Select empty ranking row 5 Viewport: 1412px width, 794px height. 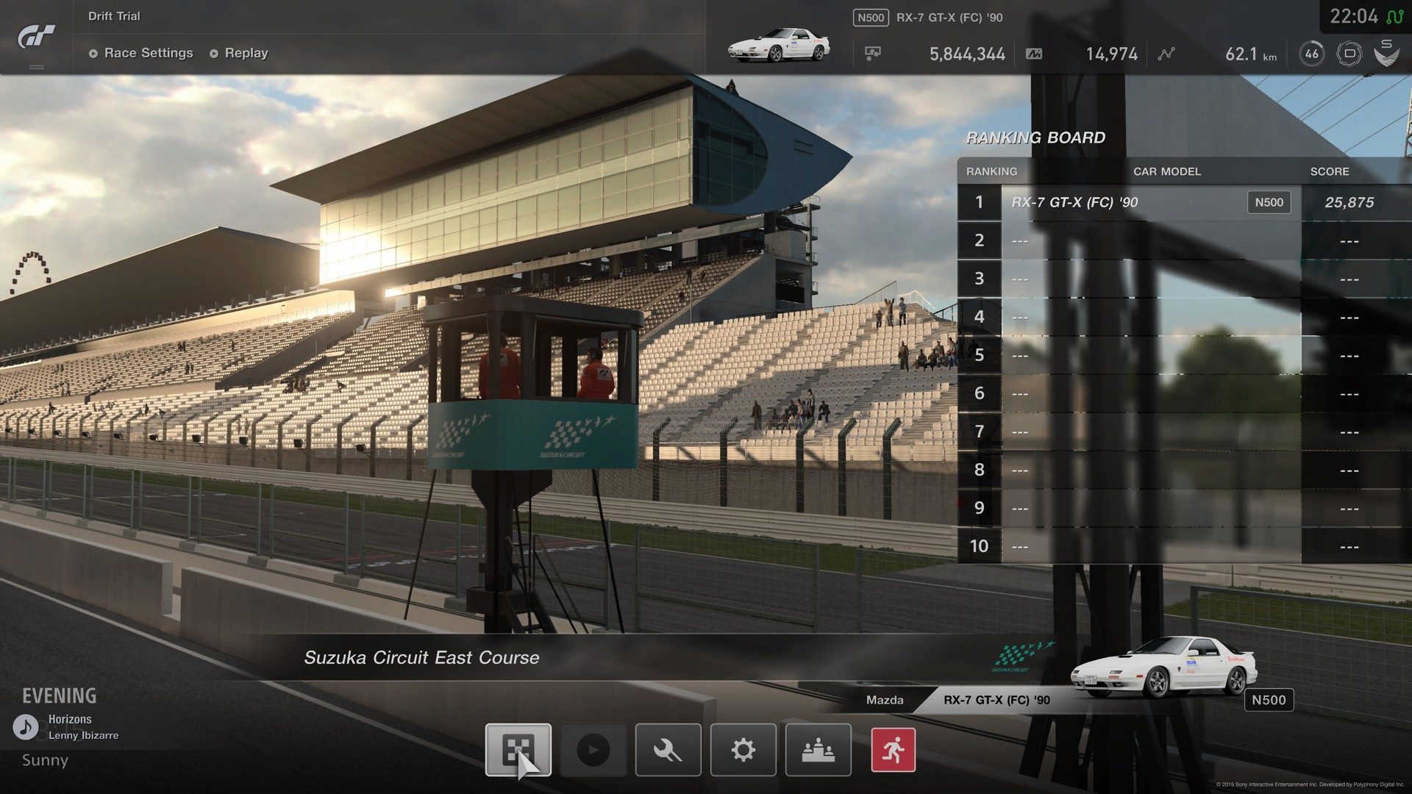pos(1184,355)
